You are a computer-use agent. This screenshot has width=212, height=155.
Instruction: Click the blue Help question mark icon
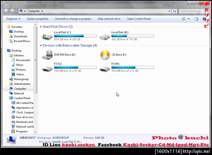pyautogui.click(x=204, y=19)
